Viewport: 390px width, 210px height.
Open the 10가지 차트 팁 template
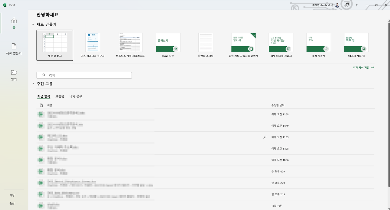[x=356, y=45]
